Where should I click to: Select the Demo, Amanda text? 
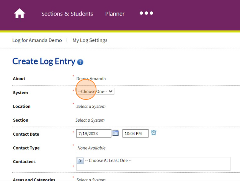[91, 79]
